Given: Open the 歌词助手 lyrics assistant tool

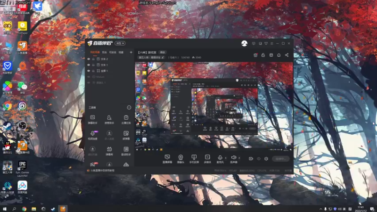Looking at the screenshot, I should [126, 151].
